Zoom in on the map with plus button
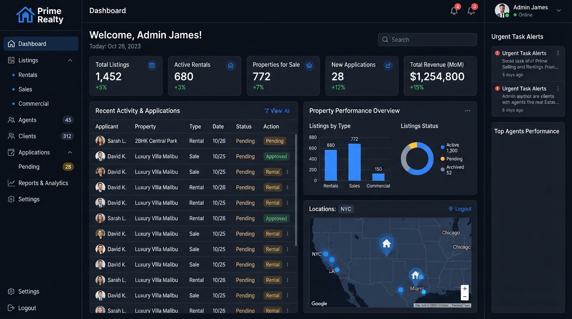 pos(465,289)
